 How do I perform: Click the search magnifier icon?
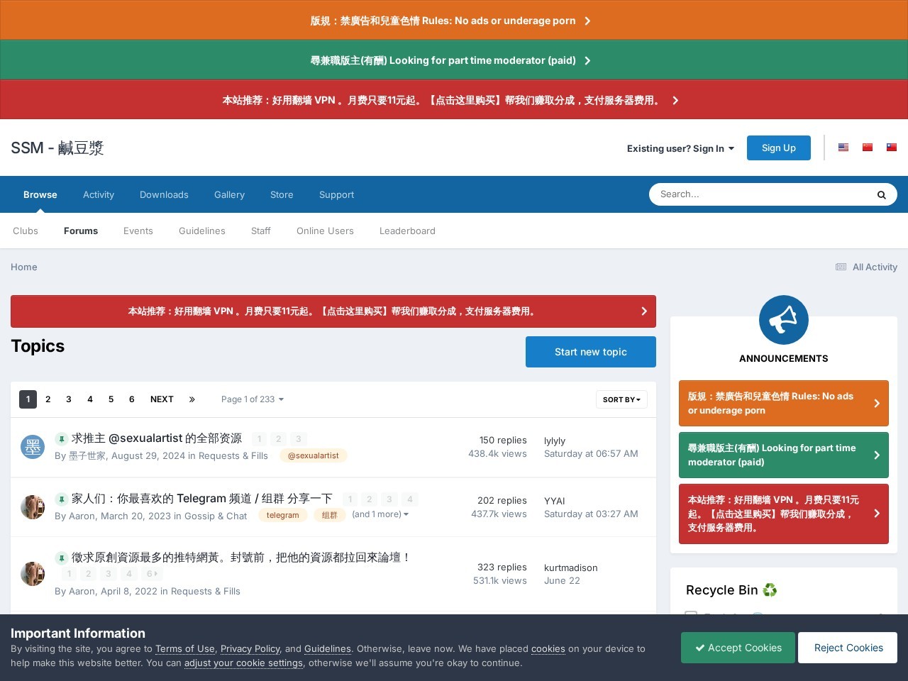pyautogui.click(x=881, y=195)
